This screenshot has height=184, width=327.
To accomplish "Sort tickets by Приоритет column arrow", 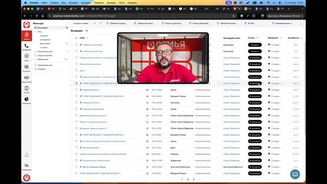I will pos(281,38).
